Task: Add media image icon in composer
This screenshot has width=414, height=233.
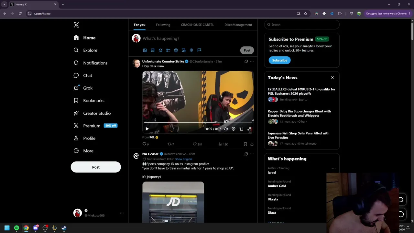Action: (145, 50)
